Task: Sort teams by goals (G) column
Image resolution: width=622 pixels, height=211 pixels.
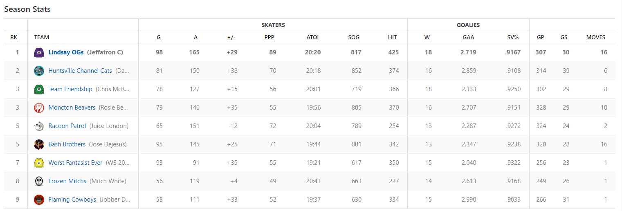Action: pyautogui.click(x=159, y=37)
